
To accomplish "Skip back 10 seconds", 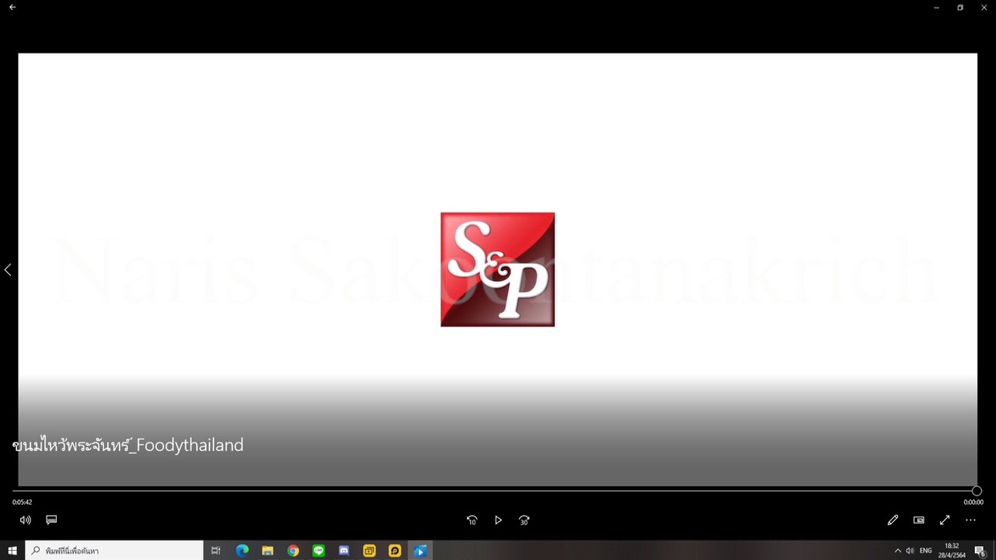I will pos(472,520).
